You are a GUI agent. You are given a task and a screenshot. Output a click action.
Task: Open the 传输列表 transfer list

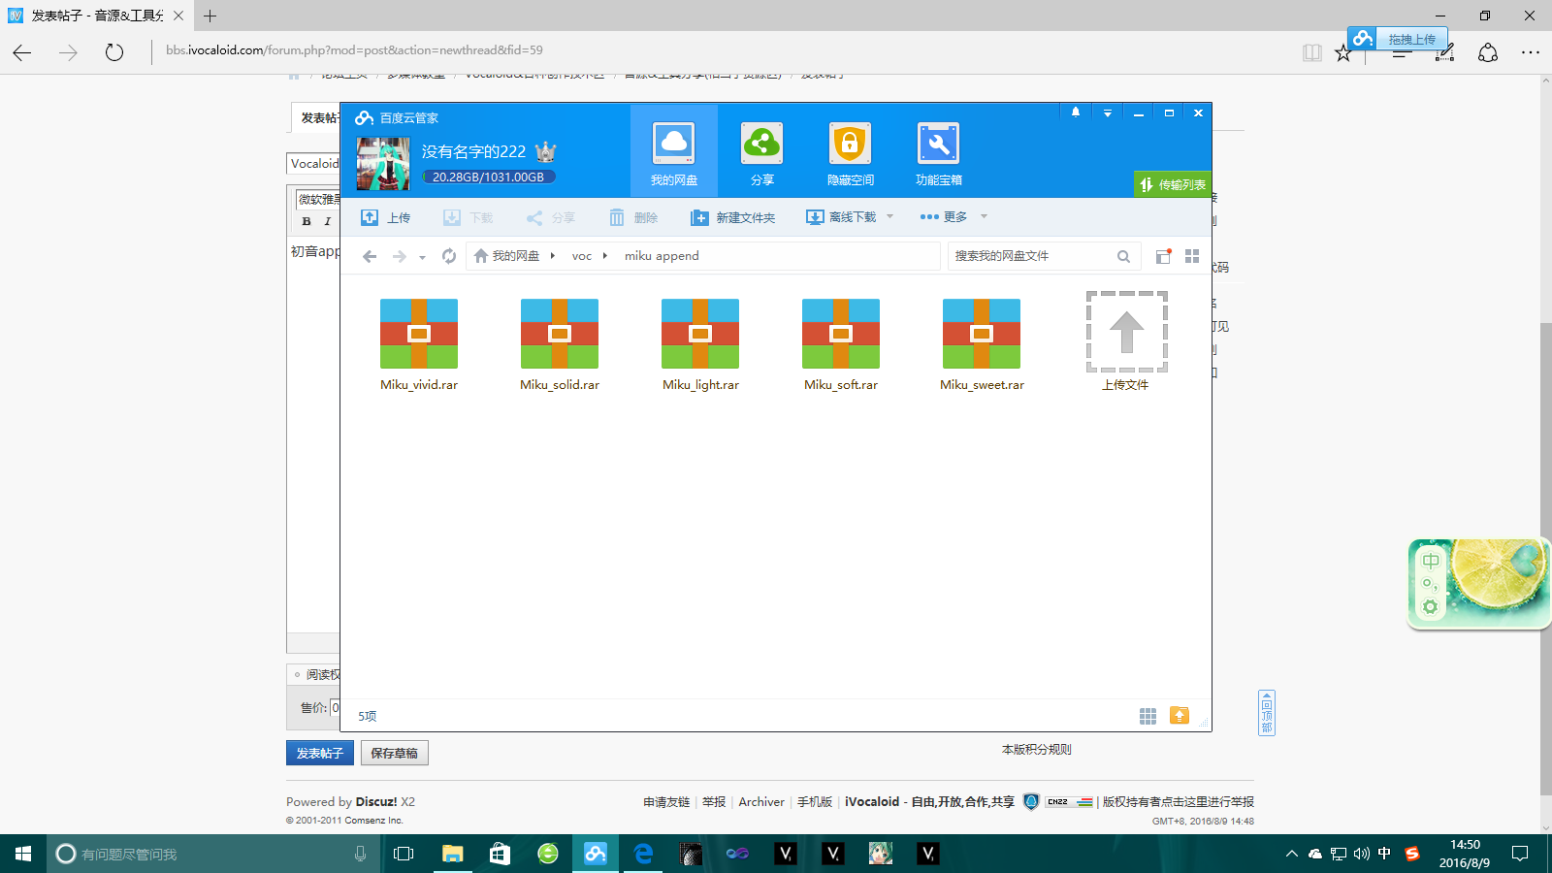[x=1173, y=184]
